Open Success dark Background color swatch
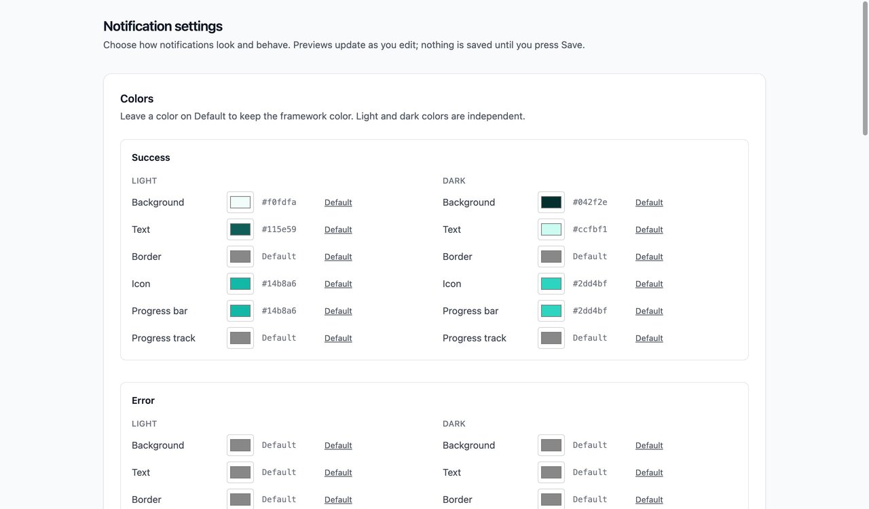The height and width of the screenshot is (509, 869). tap(551, 202)
